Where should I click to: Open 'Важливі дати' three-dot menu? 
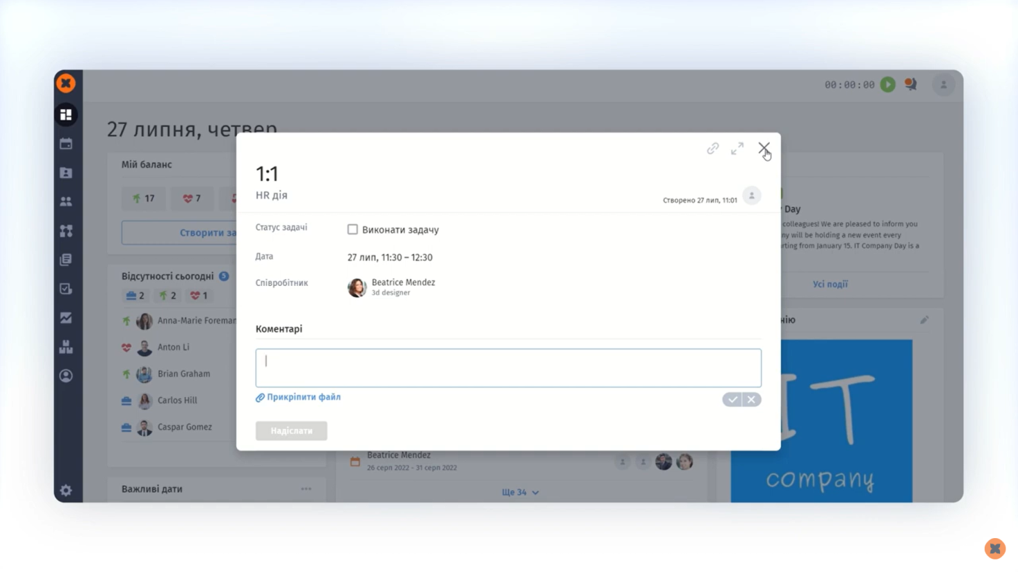(306, 489)
